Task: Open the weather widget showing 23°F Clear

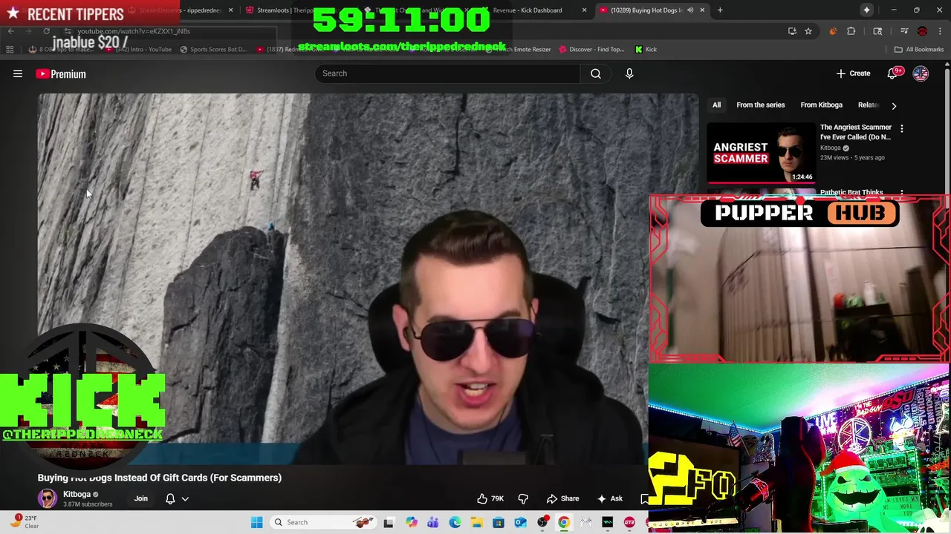Action: pyautogui.click(x=24, y=522)
